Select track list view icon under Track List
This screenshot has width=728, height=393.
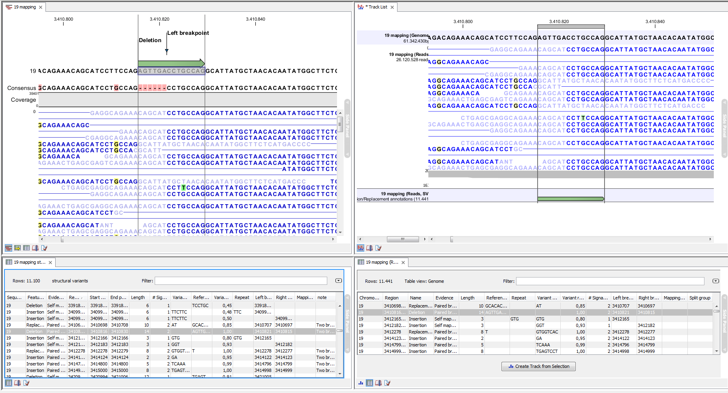pos(361,248)
